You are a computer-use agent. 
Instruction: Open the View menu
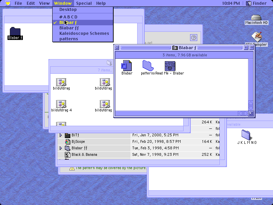click(x=44, y=3)
